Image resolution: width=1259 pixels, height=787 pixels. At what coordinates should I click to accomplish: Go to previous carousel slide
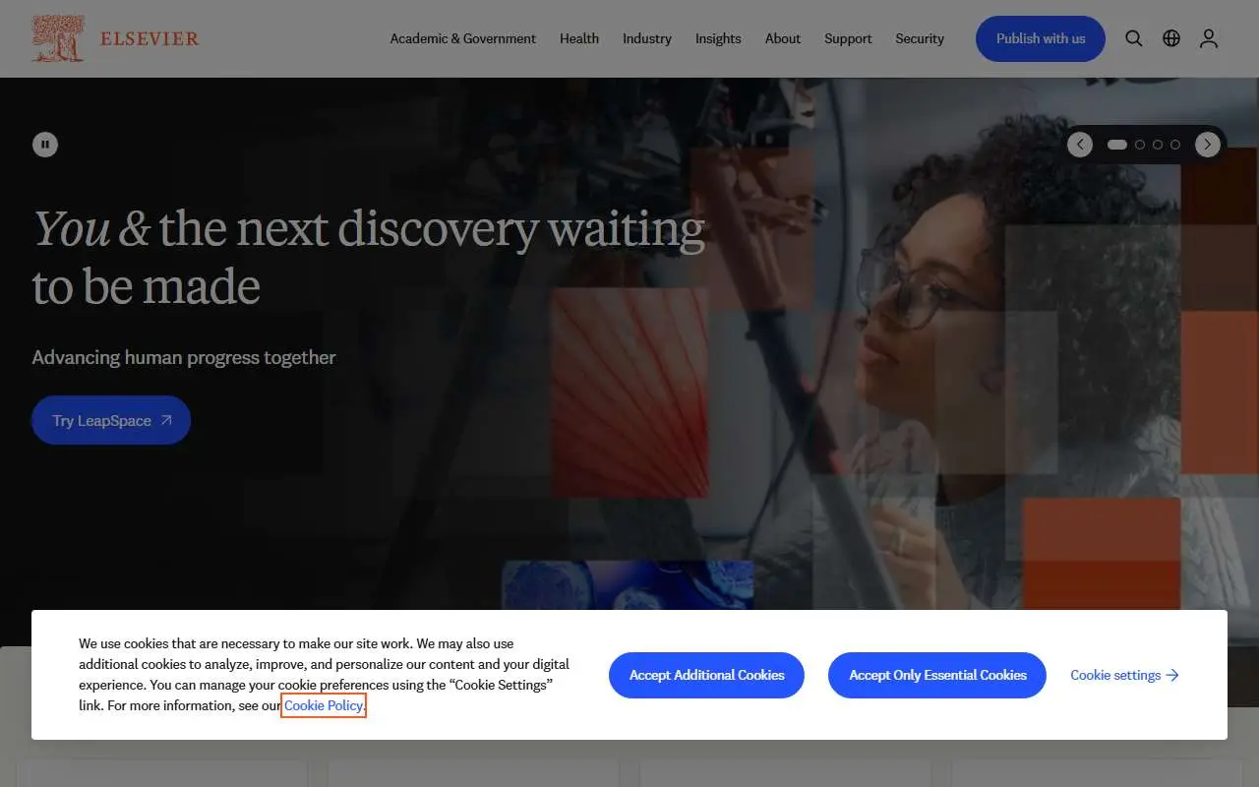click(x=1080, y=145)
